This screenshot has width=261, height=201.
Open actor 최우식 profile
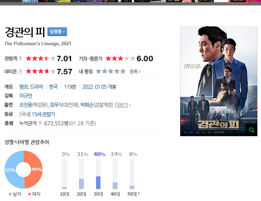[56, 105]
